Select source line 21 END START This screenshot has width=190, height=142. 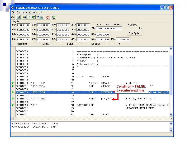click(x=92, y=114)
